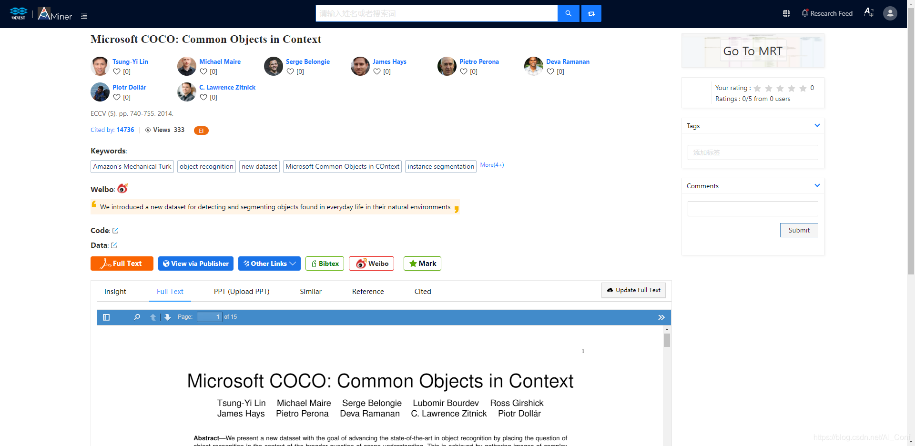Open the Other Links dropdown
The height and width of the screenshot is (446, 915).
pyautogui.click(x=269, y=264)
